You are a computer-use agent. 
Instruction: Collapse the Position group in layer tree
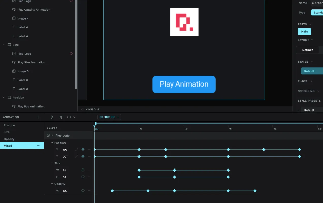(4, 97)
